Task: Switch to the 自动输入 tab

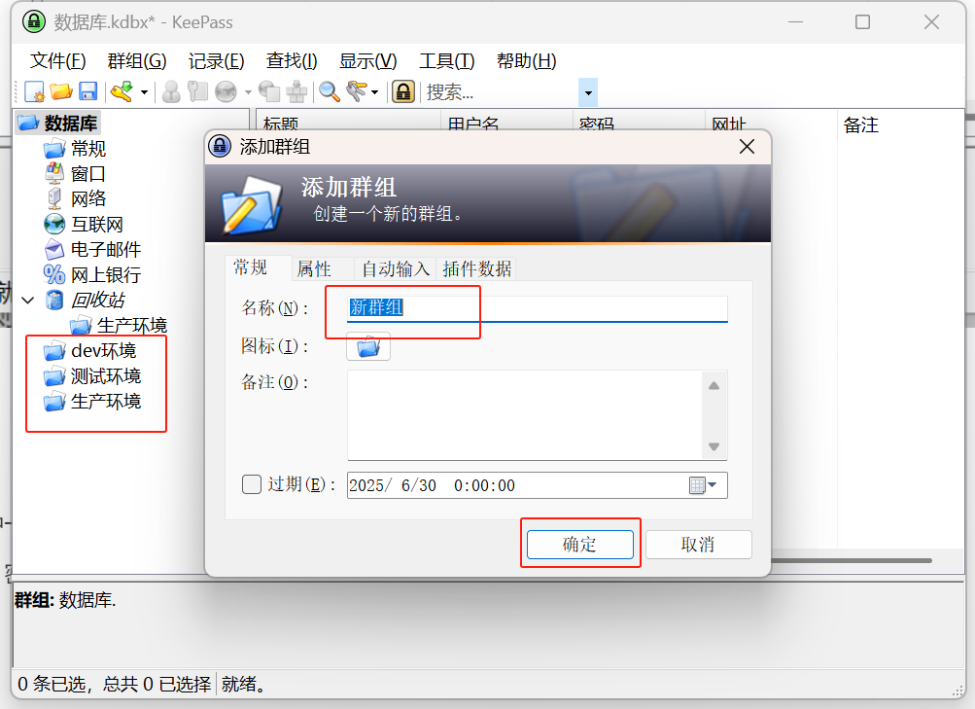Action: [396, 268]
